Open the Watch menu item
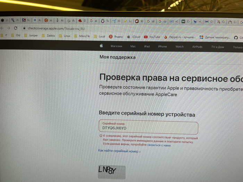The image size is (243, 182). tap(179, 46)
